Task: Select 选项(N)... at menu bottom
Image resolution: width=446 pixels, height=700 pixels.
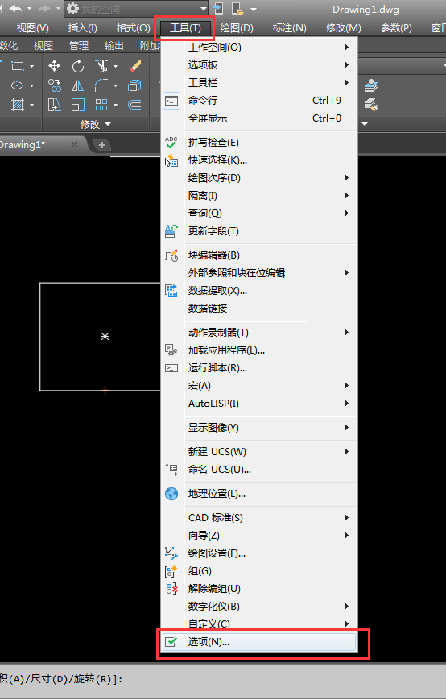Action: pyautogui.click(x=259, y=642)
